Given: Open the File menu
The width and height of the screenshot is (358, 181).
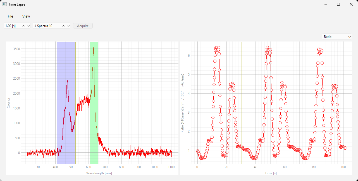Looking at the screenshot, I should [x=10, y=16].
